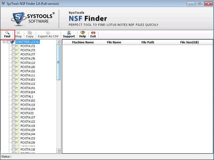Check the PCVITA137 checkbox
This screenshot has height=160, width=214.
(13, 118)
